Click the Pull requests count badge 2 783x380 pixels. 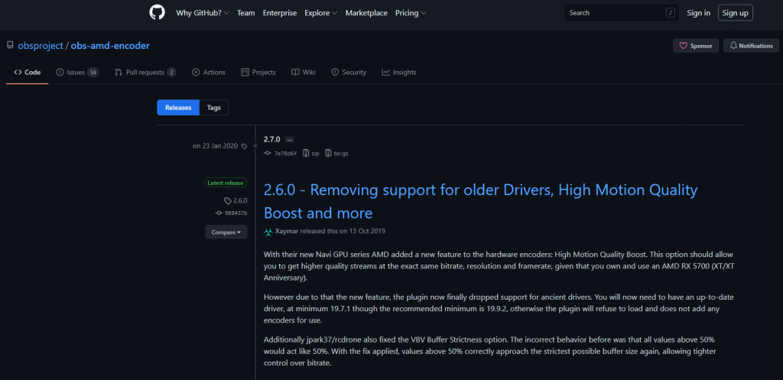[x=171, y=73]
